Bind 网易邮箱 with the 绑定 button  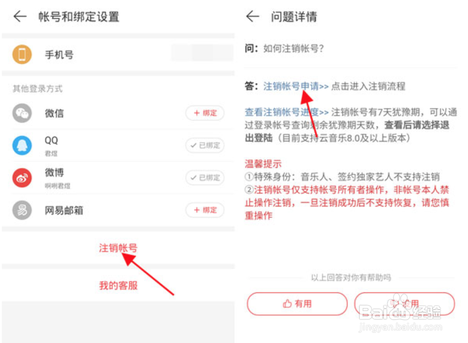click(205, 210)
